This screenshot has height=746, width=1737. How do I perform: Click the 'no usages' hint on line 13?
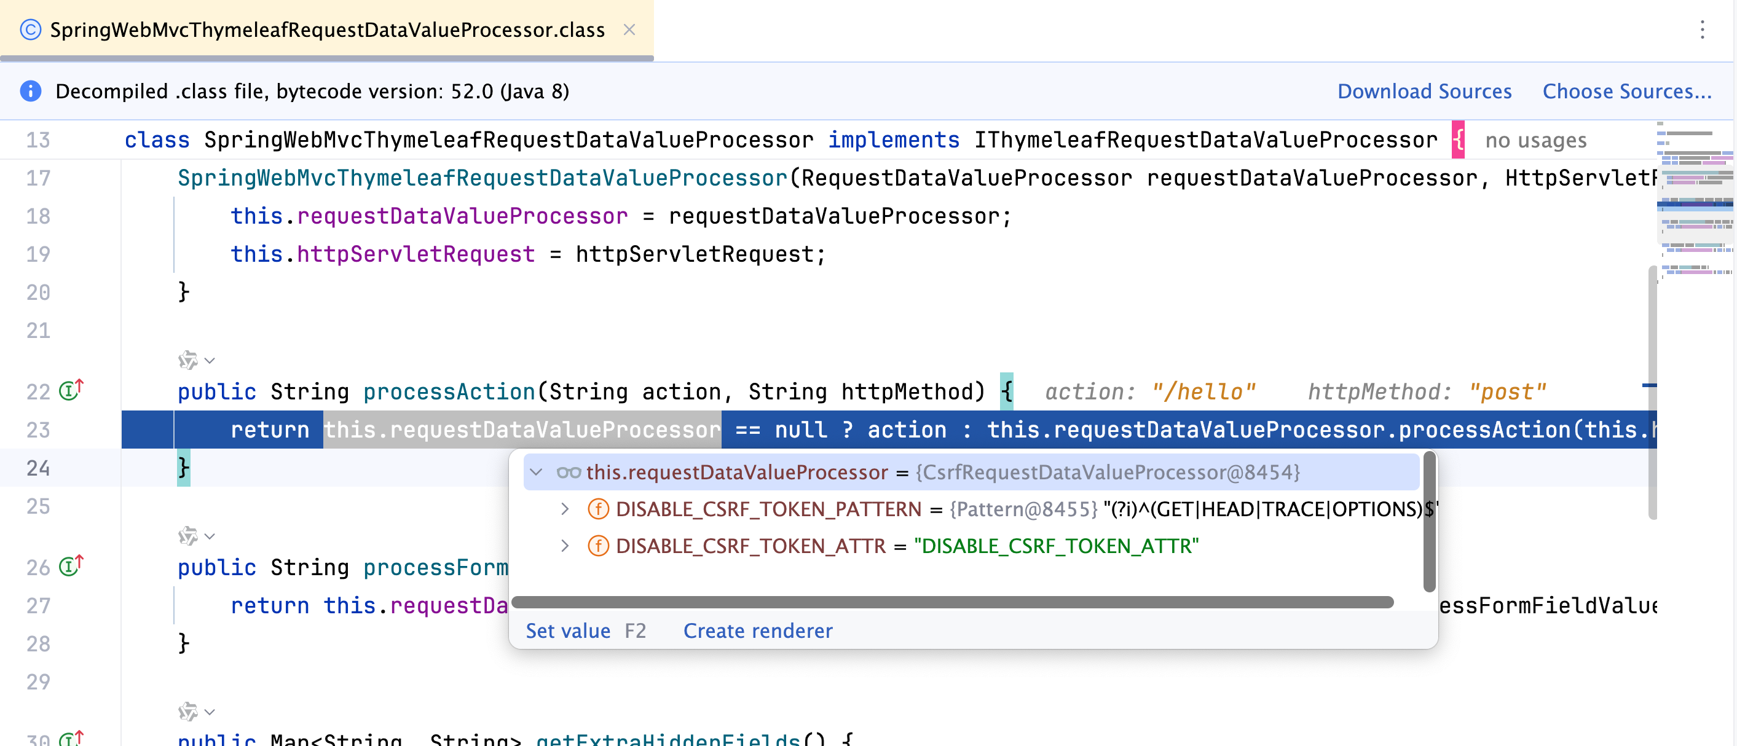(x=1535, y=140)
